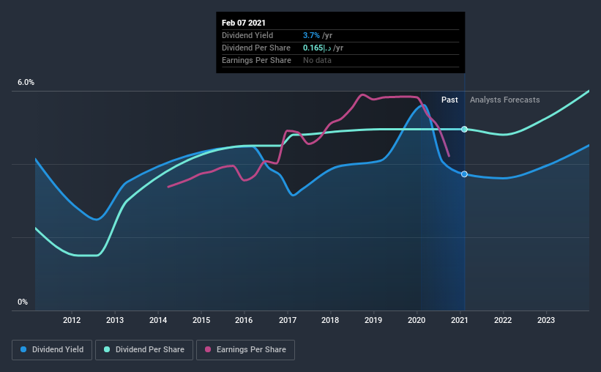Click the Analysts Forecasts label

tap(505, 100)
